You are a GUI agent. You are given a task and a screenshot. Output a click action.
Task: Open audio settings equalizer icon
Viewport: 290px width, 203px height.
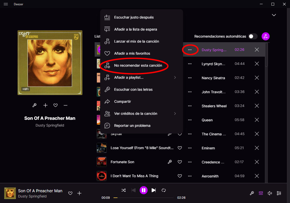click(x=279, y=193)
